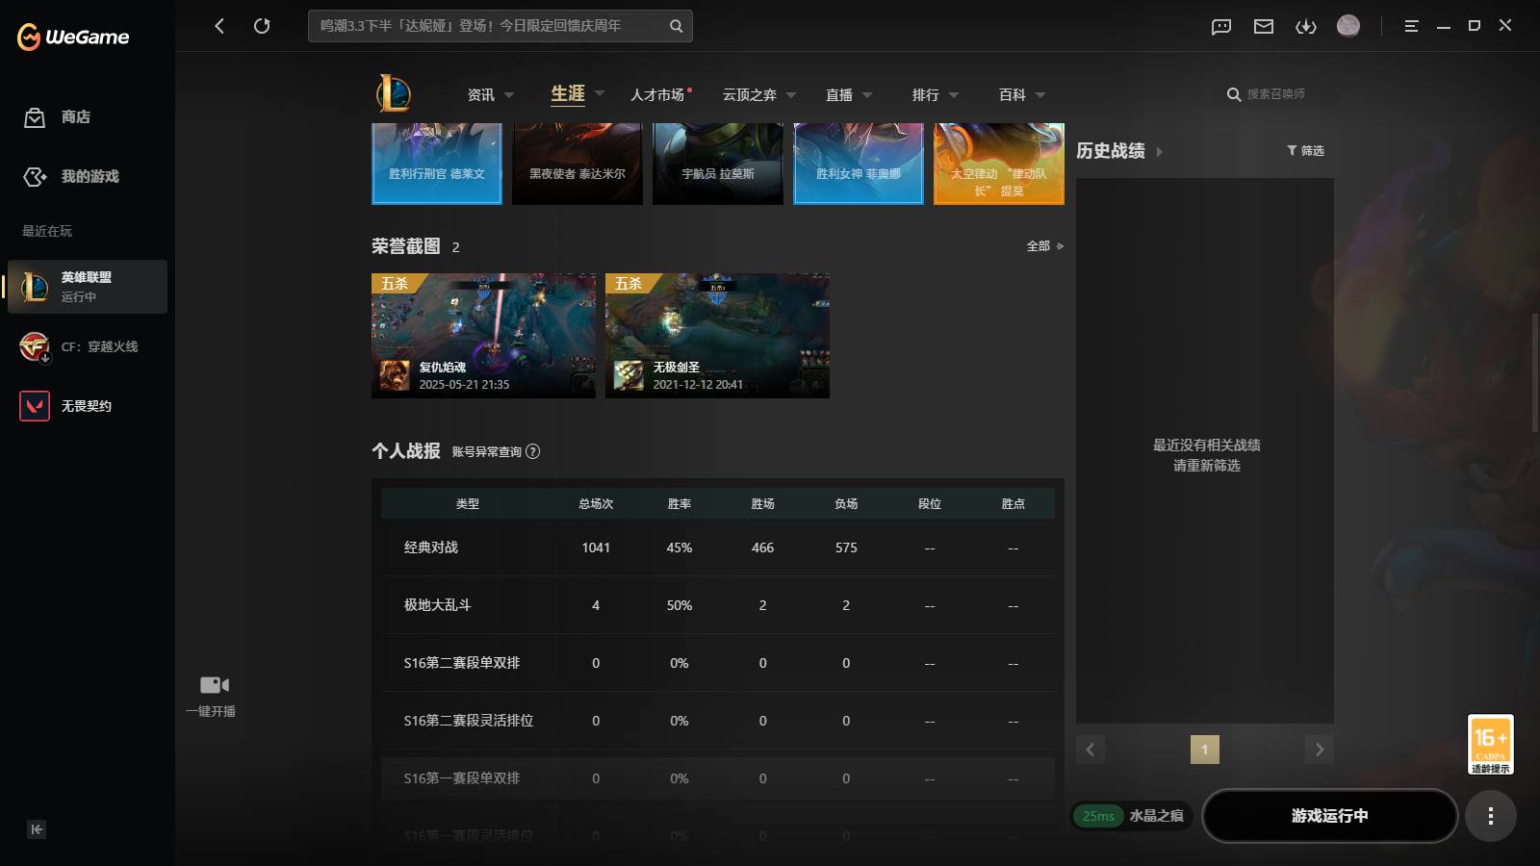Screen dimensions: 1540x866
Task: Expand the 百科 dropdown menu
Action: tap(1040, 95)
